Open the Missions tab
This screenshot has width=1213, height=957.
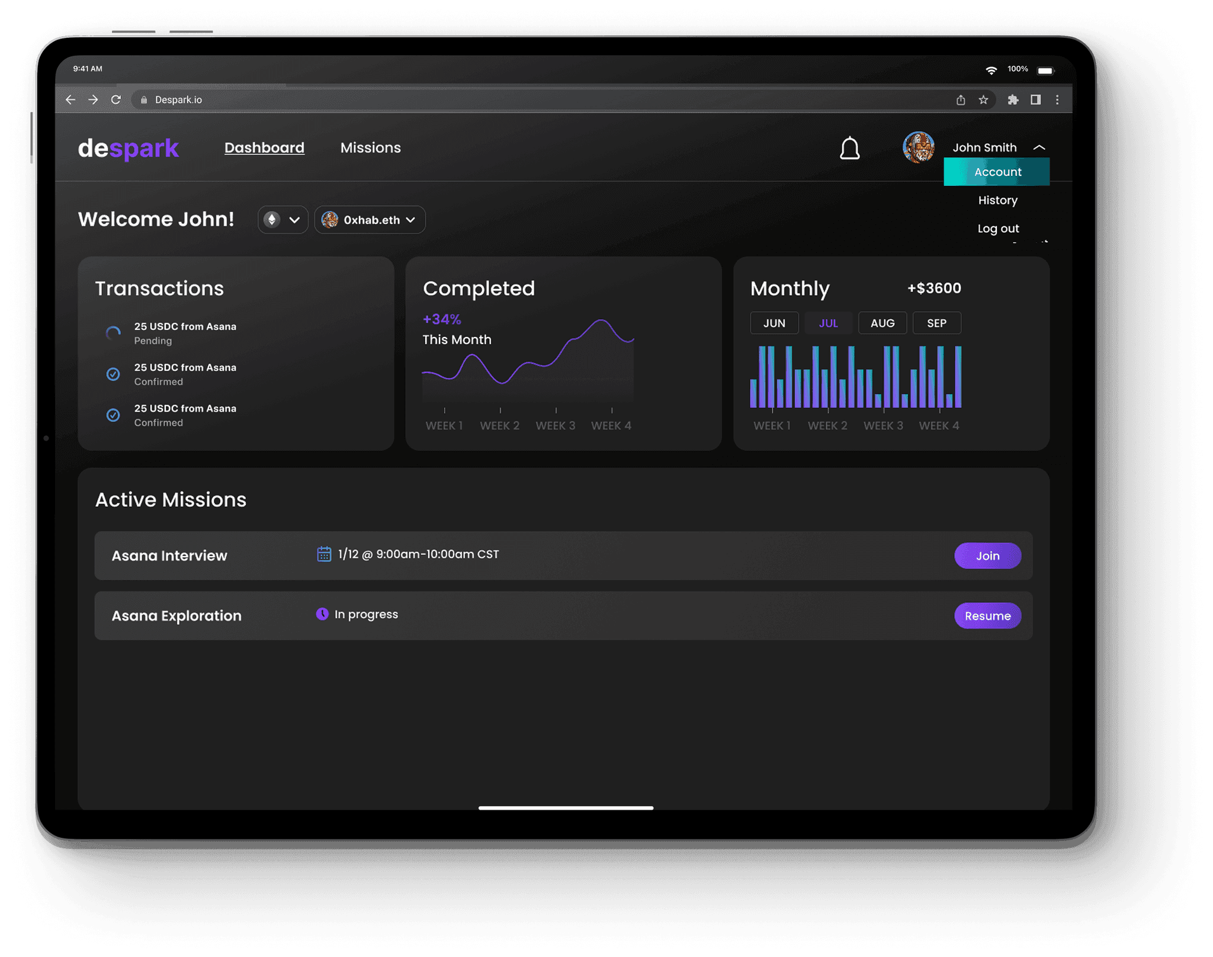[x=370, y=147]
